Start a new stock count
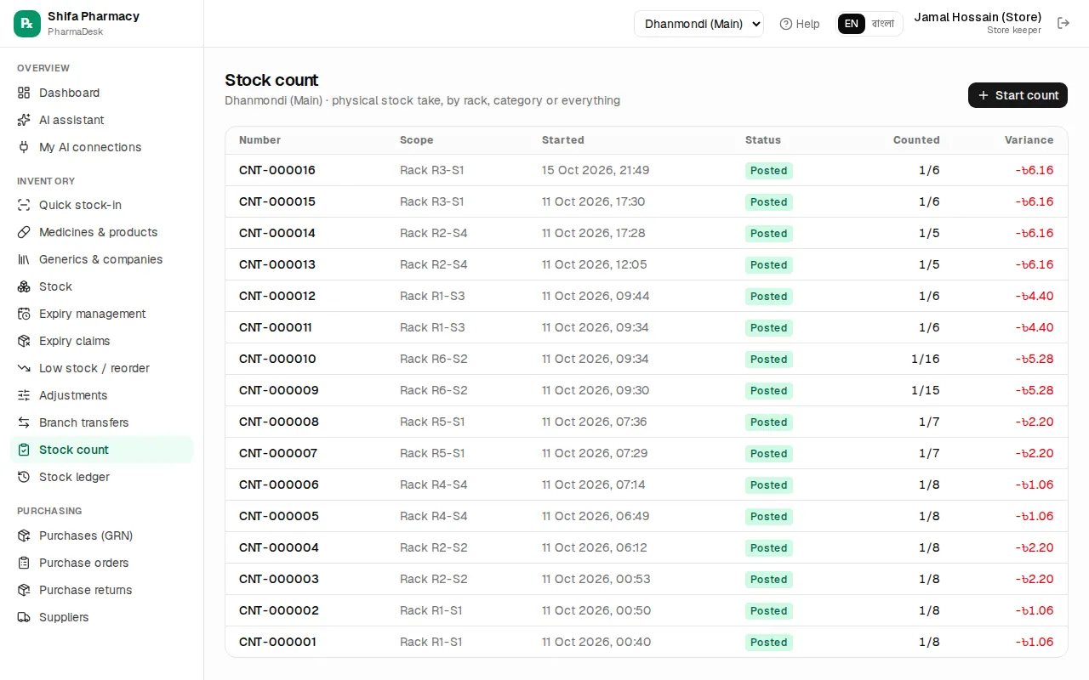 pyautogui.click(x=1018, y=95)
